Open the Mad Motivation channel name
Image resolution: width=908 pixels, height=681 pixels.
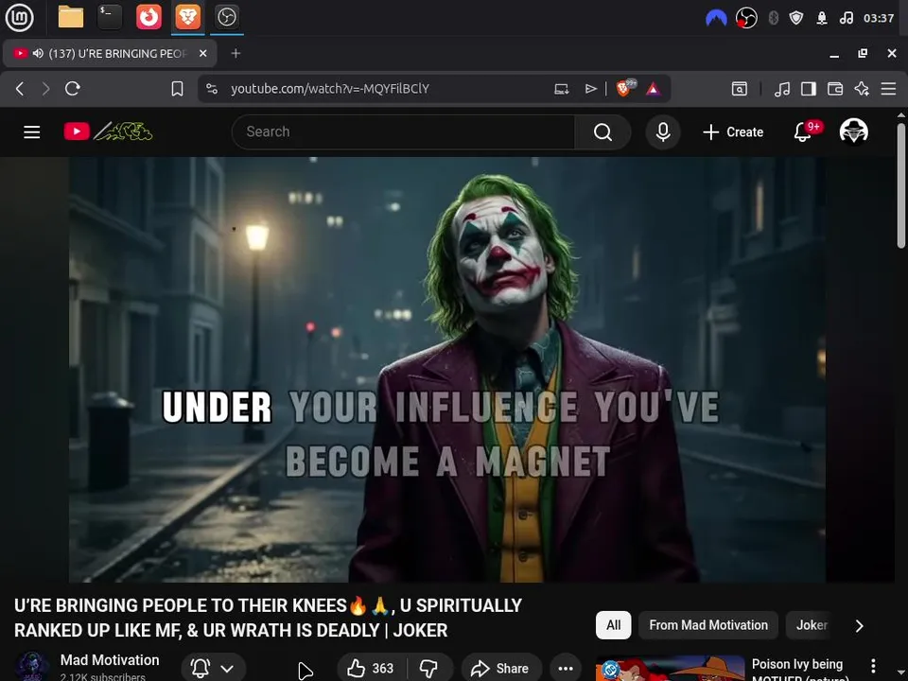tap(110, 660)
